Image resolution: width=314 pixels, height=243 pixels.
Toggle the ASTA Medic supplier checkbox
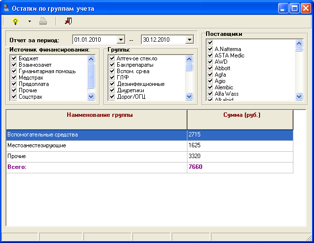click(210, 55)
